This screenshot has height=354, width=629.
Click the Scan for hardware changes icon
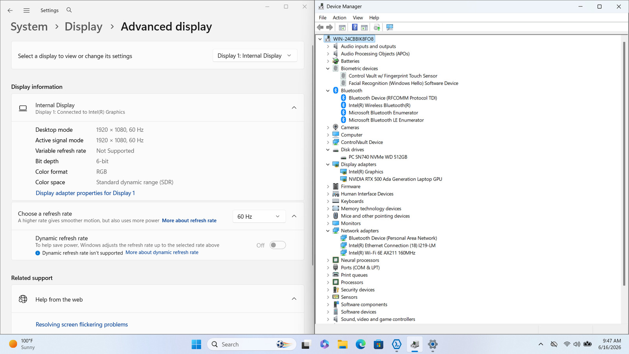point(390,27)
